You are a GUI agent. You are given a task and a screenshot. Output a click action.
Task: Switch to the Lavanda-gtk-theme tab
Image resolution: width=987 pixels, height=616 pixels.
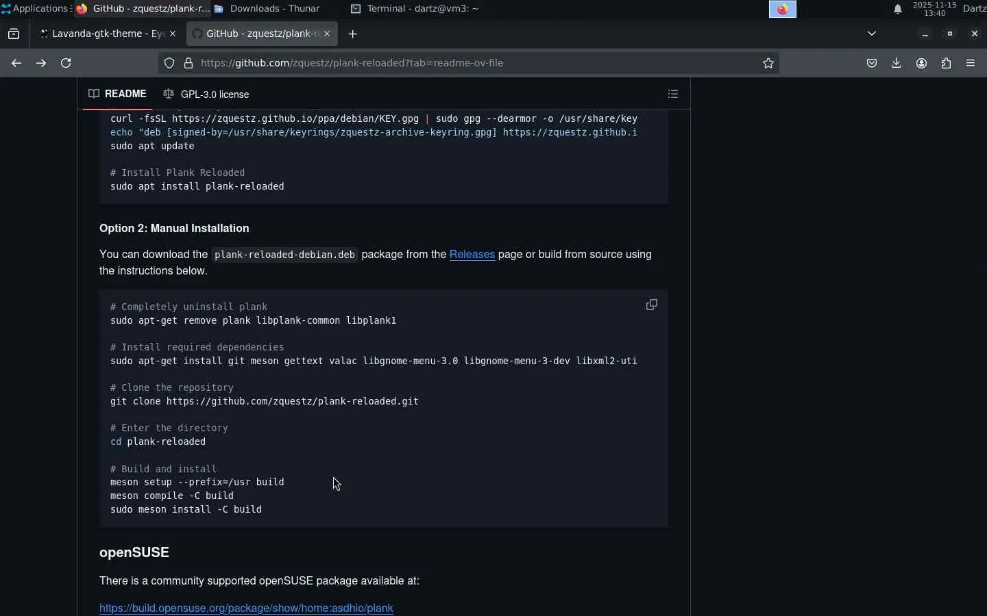(108, 34)
